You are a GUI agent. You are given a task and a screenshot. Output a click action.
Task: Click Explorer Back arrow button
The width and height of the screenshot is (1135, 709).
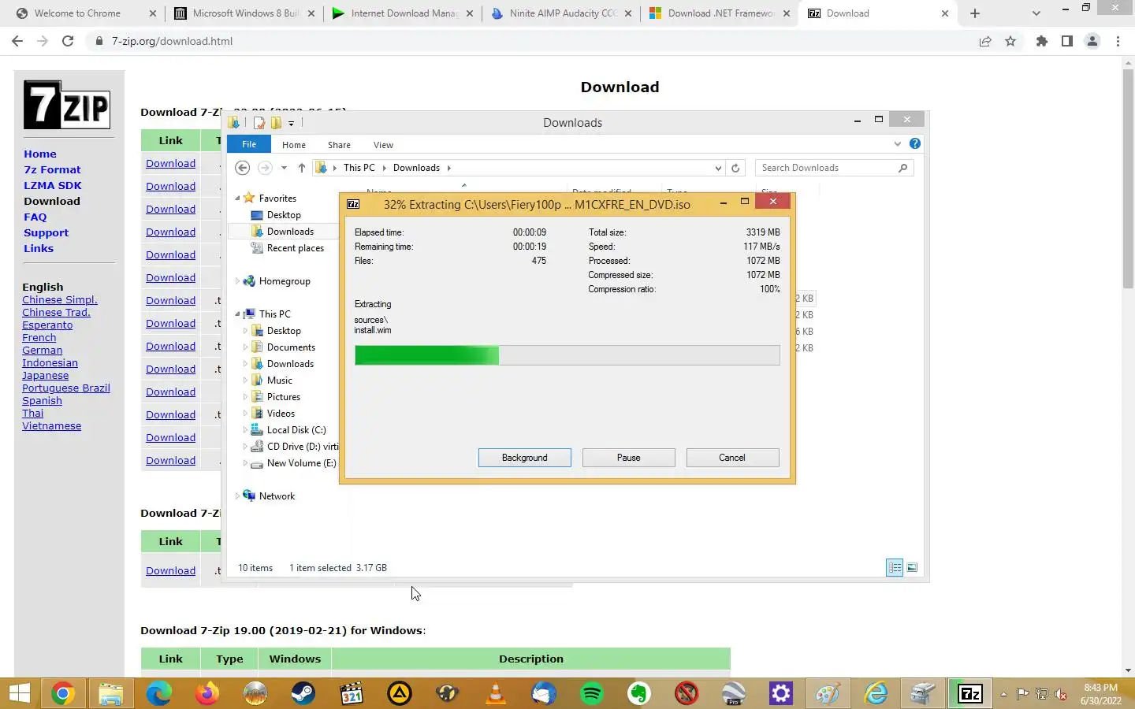243,168
